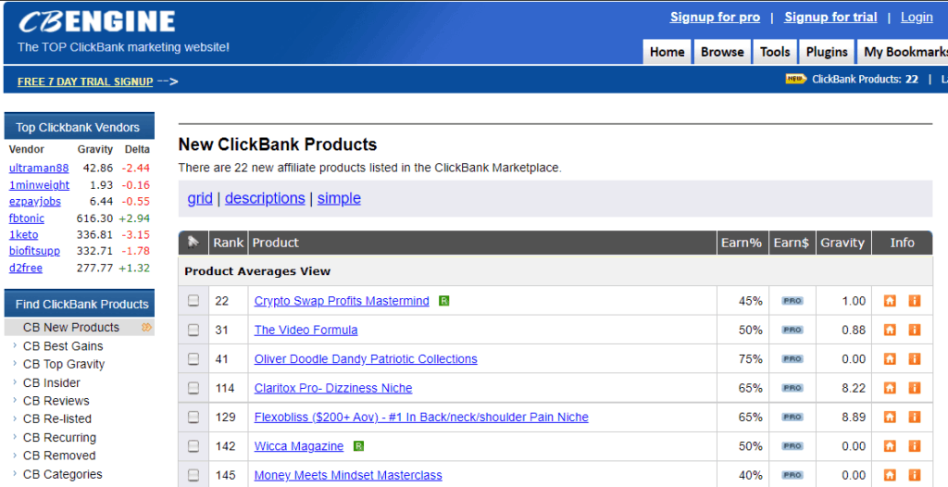The image size is (948, 487).
Task: Open info icon for Money Meets Mindset row
Action: point(914,475)
